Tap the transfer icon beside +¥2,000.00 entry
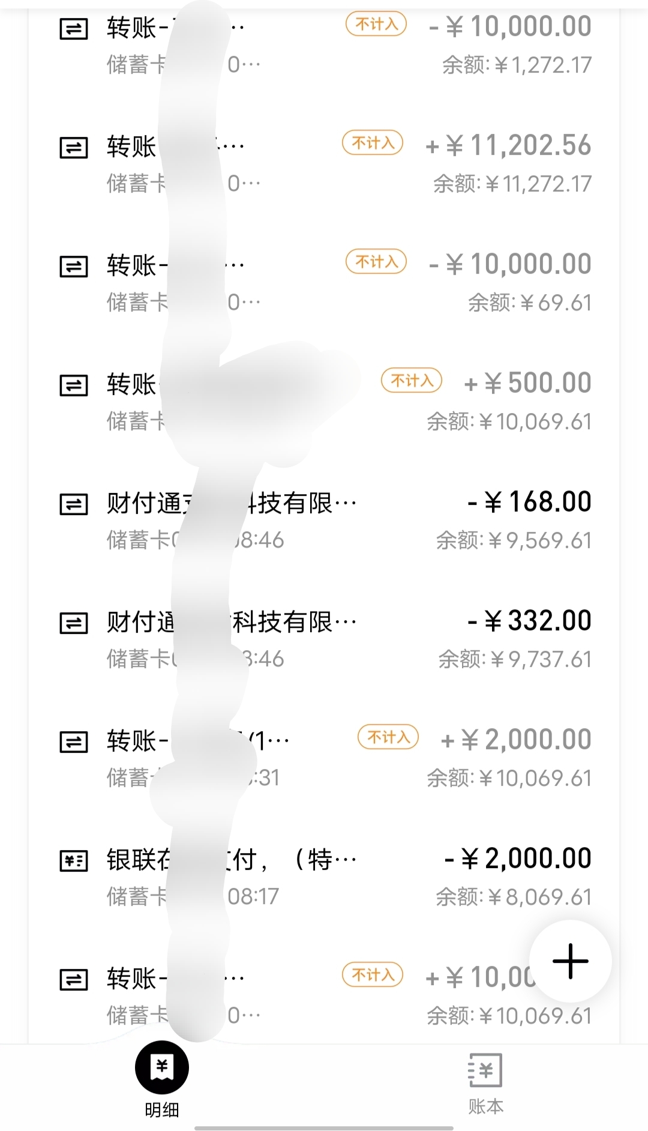The width and height of the screenshot is (648, 1131). click(74, 742)
